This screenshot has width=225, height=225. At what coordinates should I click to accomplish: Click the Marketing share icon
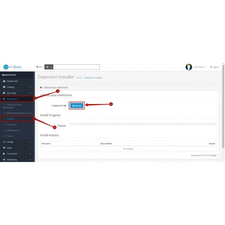(4, 160)
